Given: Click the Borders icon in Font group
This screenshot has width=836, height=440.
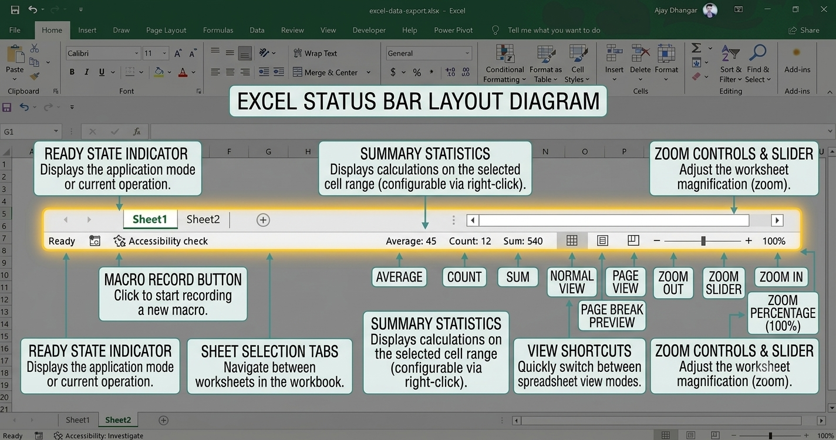Looking at the screenshot, I should click(x=129, y=72).
